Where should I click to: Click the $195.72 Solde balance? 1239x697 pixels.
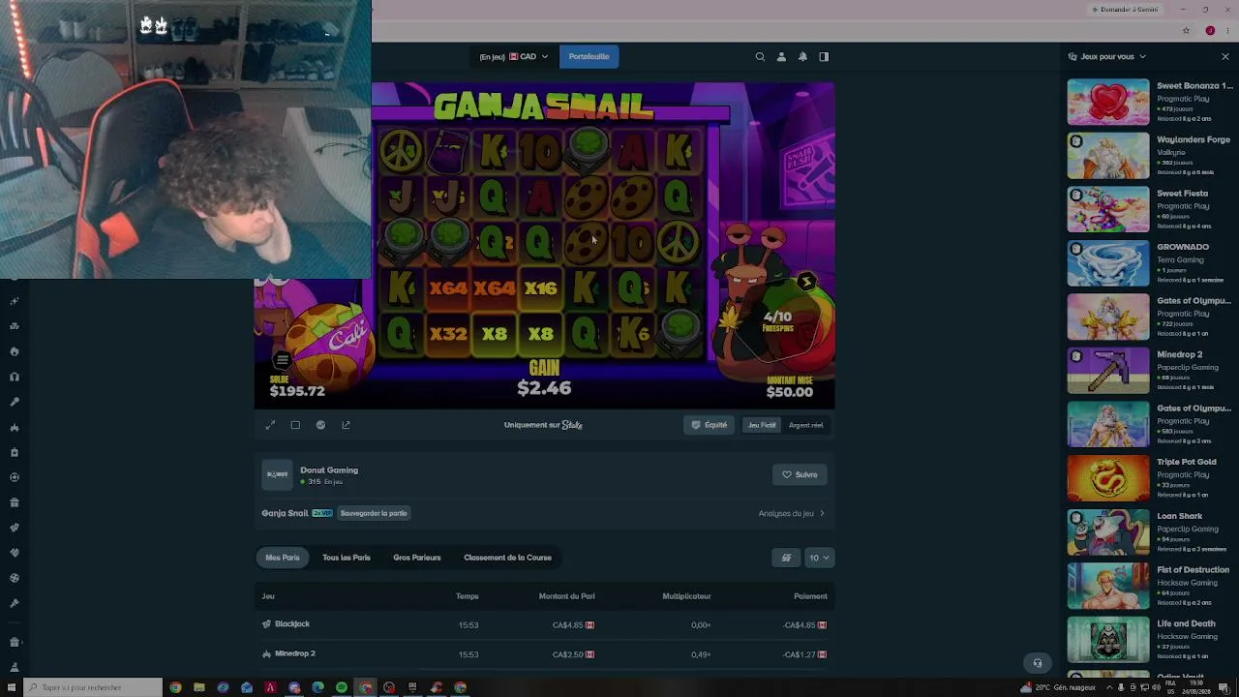pyautogui.click(x=297, y=391)
